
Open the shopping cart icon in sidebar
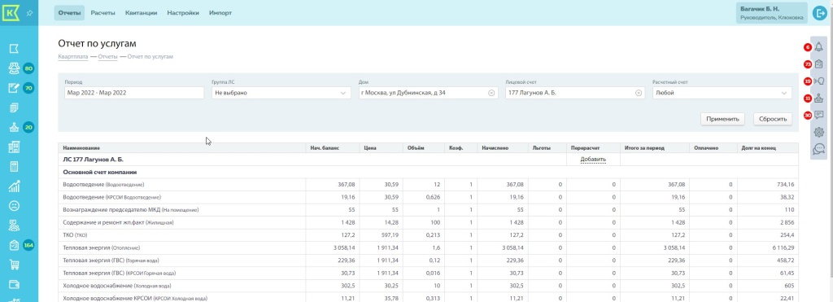point(15,265)
